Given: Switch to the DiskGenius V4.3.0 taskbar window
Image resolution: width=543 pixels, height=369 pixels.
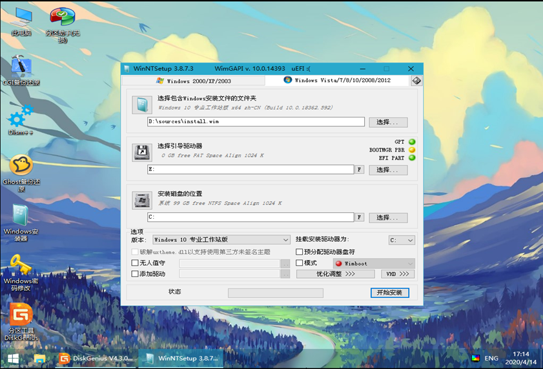Looking at the screenshot, I should [x=96, y=359].
